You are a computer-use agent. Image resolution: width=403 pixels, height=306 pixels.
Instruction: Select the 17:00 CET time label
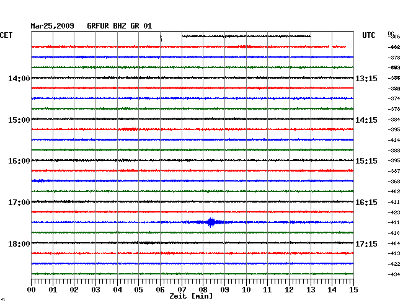pyautogui.click(x=19, y=203)
